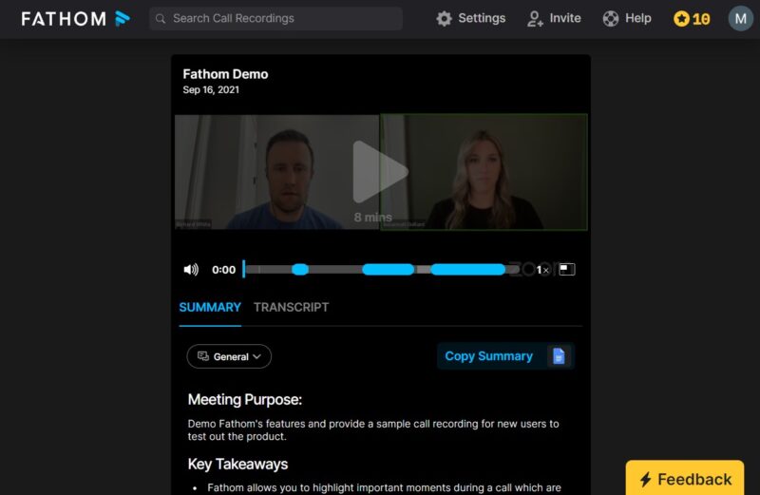Mute the volume speaker icon

coord(191,270)
